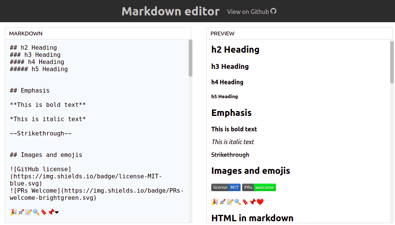Click the GitHub logo beside View on Github
This screenshot has height=225, width=395.
click(x=274, y=11)
